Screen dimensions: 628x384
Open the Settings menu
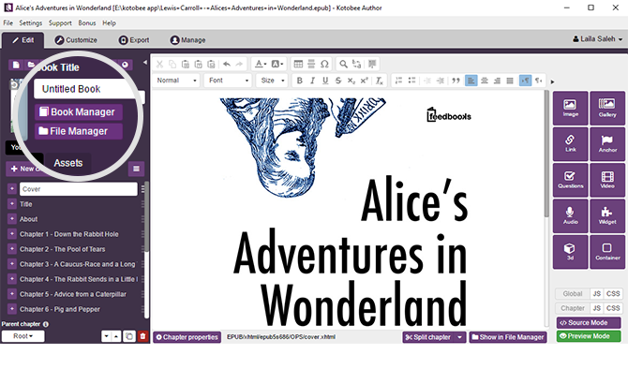(x=31, y=22)
